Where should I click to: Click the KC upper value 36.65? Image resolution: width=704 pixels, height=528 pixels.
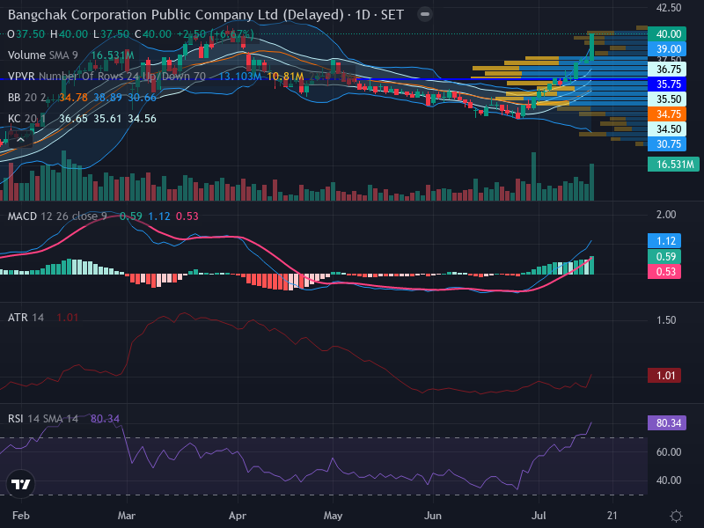click(x=73, y=119)
